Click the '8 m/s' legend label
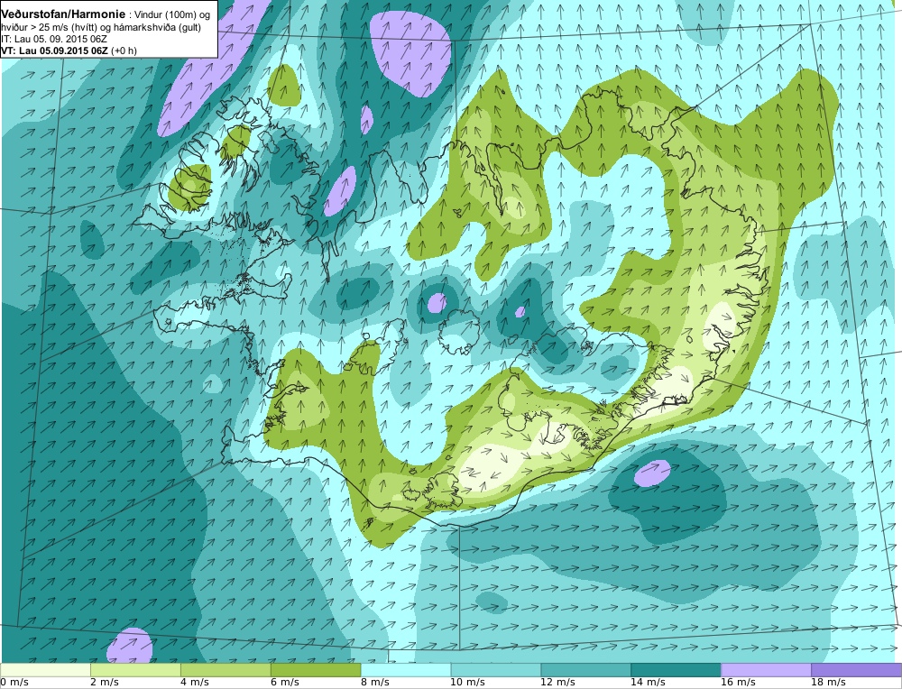The image size is (902, 689). [375, 683]
